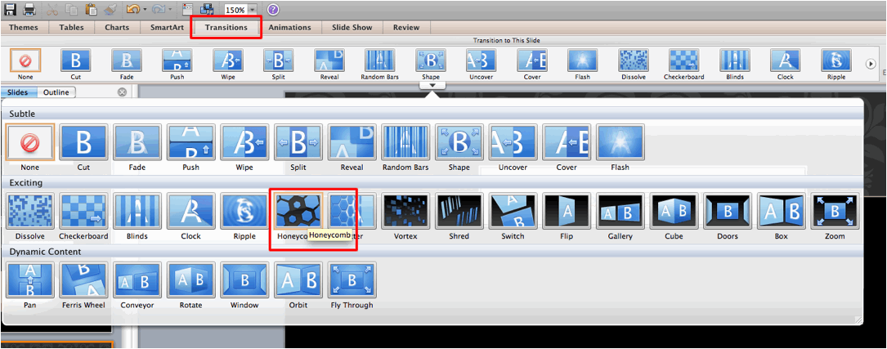Switch to the Animations ribbon tab
This screenshot has width=887, height=349.
pyautogui.click(x=290, y=27)
